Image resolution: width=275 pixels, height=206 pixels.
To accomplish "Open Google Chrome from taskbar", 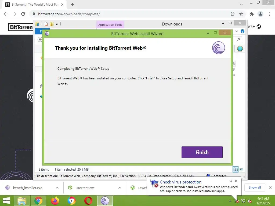I will [38, 201].
